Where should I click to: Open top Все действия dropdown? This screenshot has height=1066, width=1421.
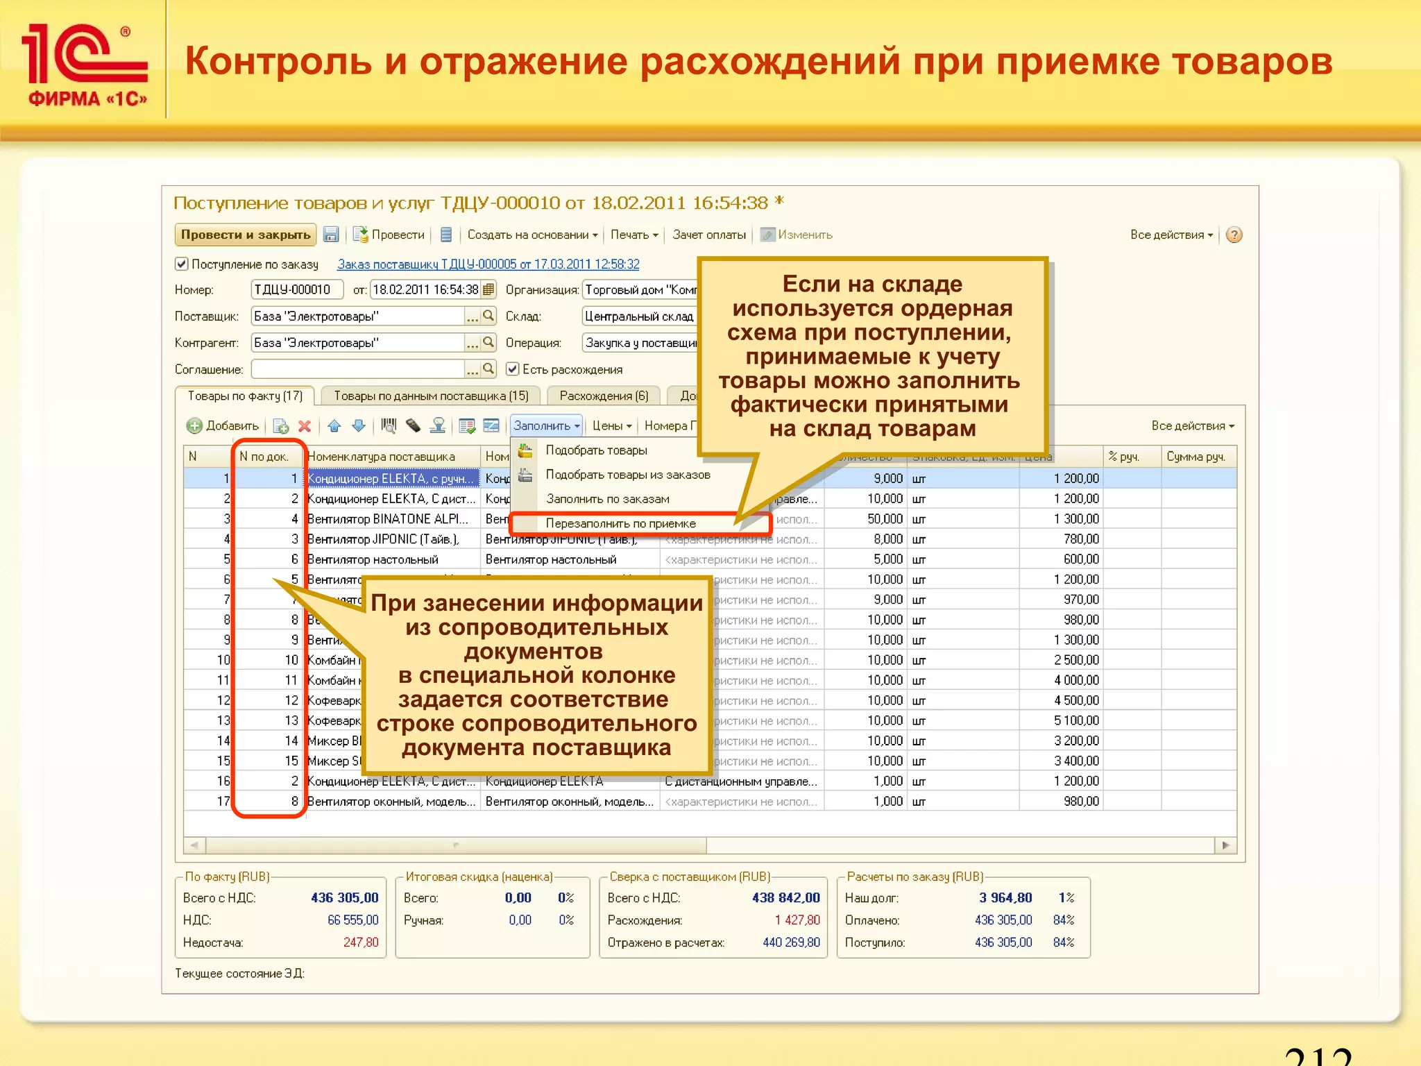point(1171,235)
